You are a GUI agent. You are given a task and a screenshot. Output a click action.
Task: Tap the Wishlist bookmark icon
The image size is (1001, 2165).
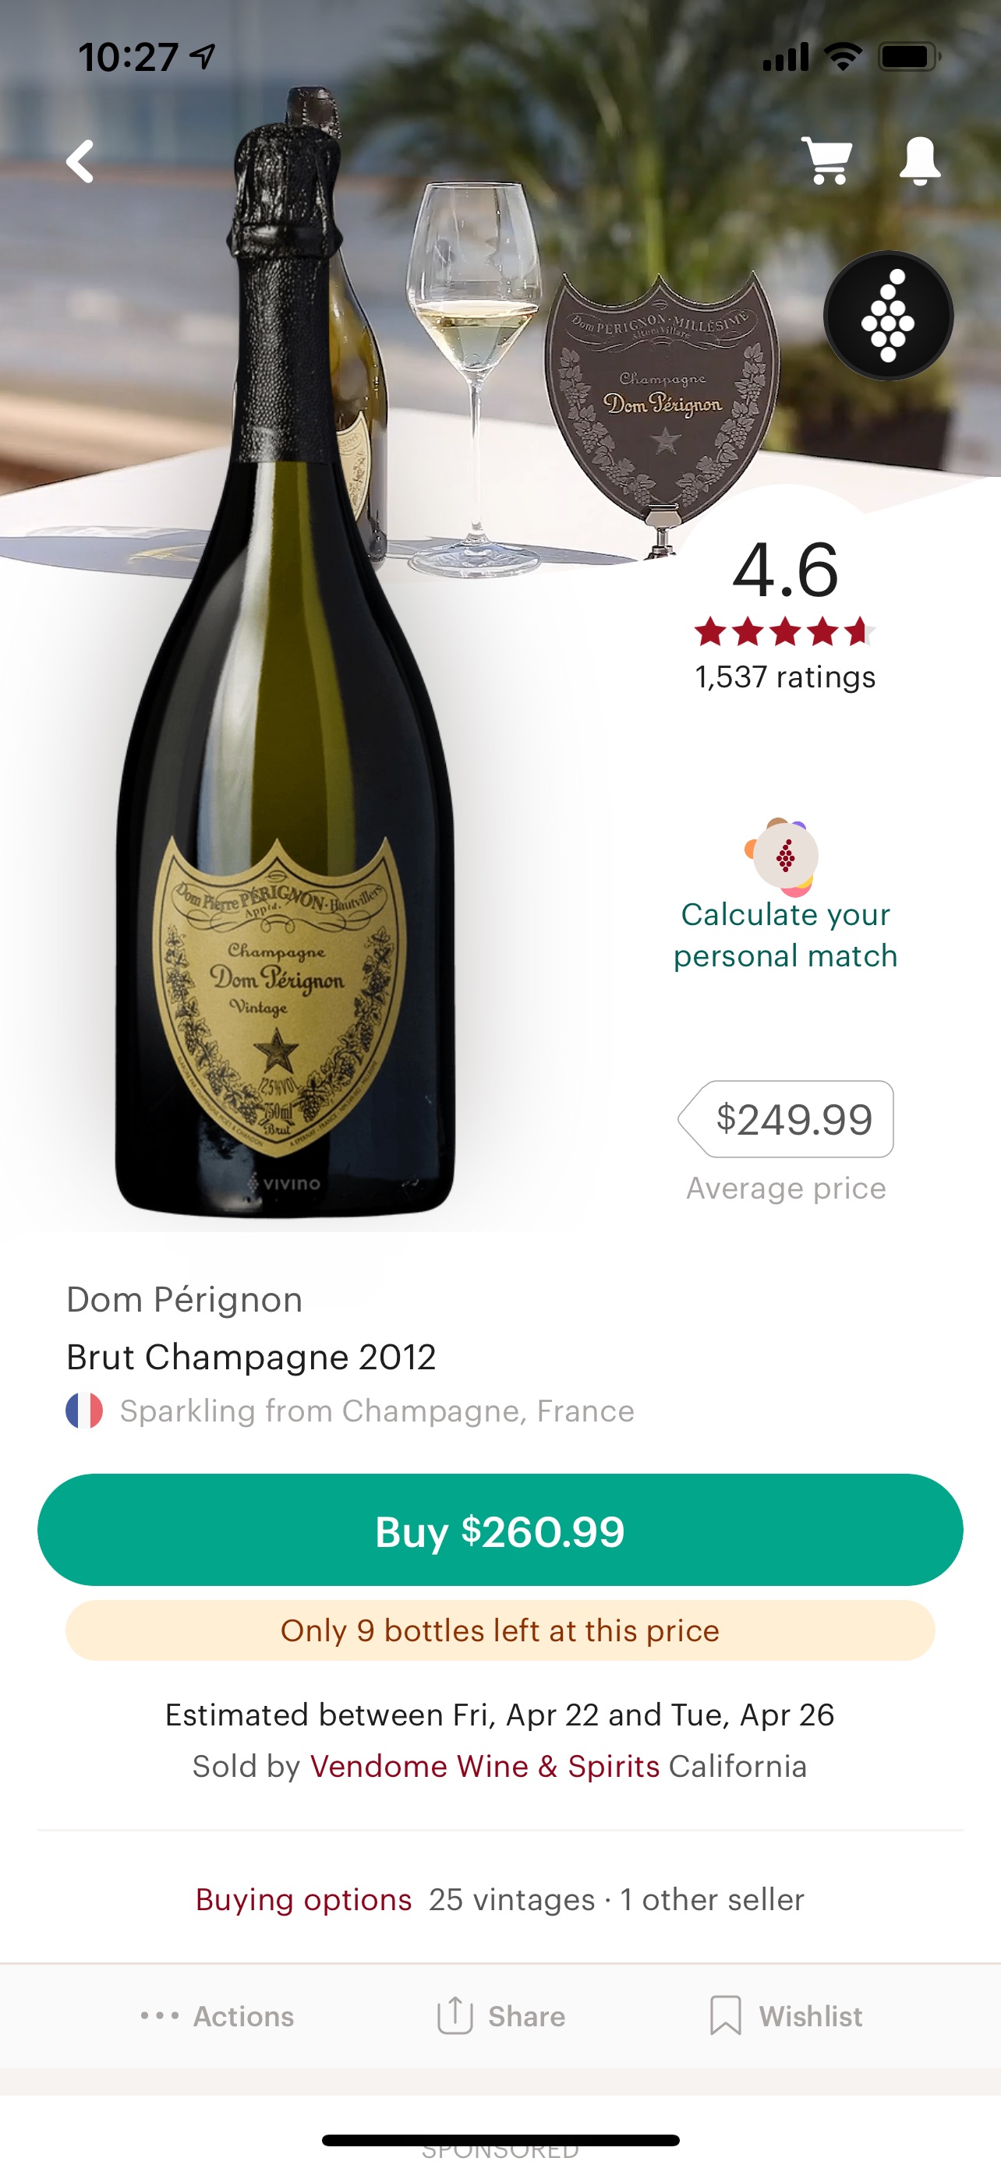point(725,2015)
